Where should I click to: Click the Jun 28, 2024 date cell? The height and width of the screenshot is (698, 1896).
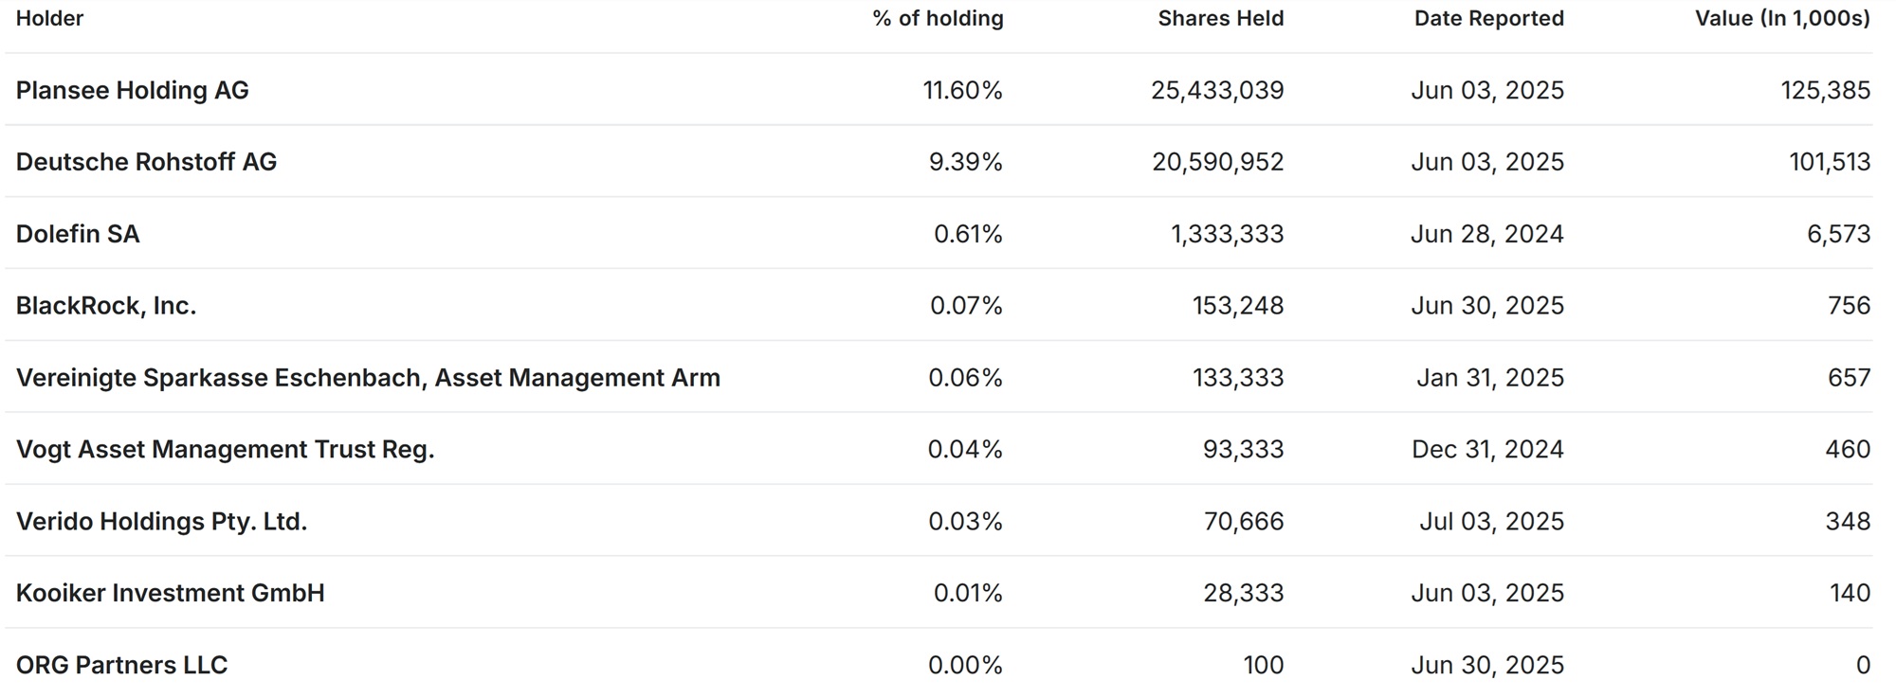click(x=1486, y=234)
